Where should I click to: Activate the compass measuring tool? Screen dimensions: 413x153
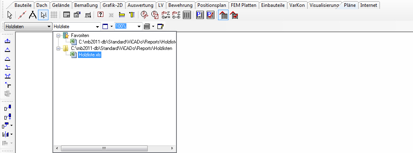pyautogui.click(x=33, y=15)
